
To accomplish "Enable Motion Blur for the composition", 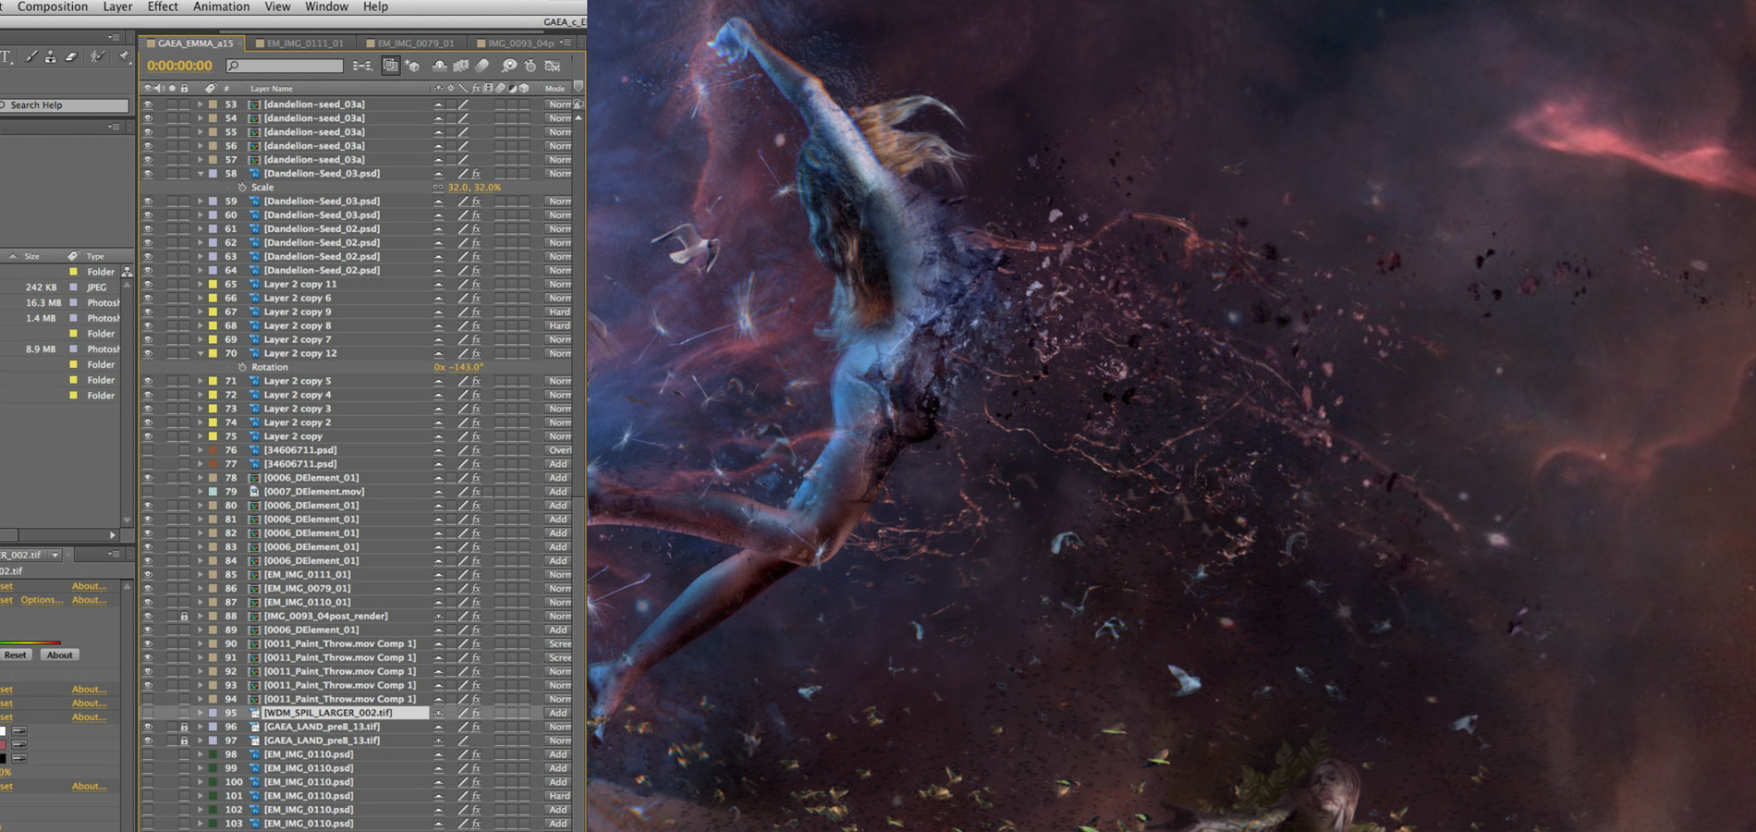I will click(482, 66).
